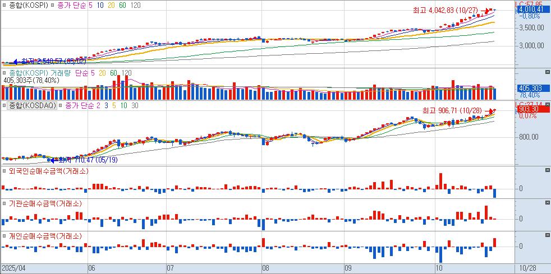
Task: Select the 종합(KOSPI) chart title
Action: (x=28, y=6)
